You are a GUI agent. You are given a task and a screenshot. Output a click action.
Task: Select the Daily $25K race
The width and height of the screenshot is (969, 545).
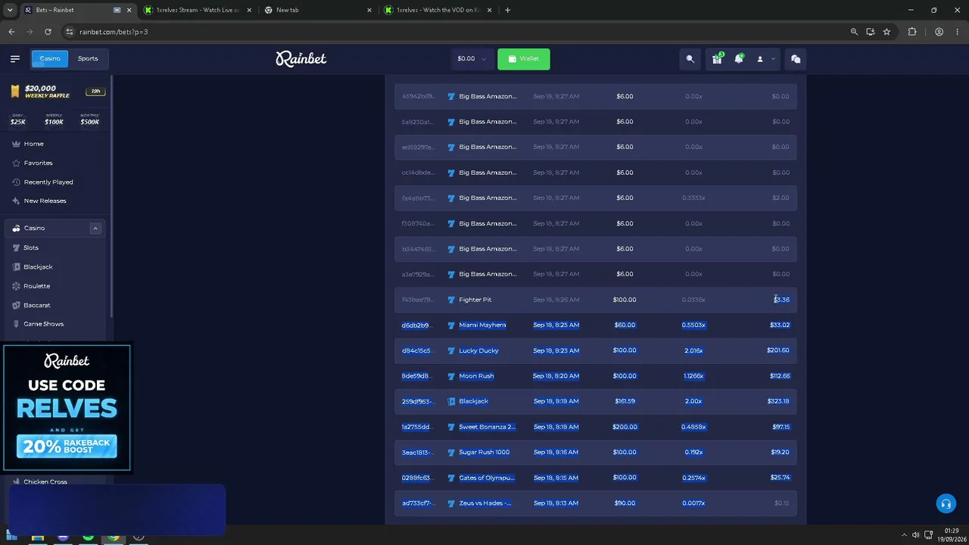click(x=17, y=120)
